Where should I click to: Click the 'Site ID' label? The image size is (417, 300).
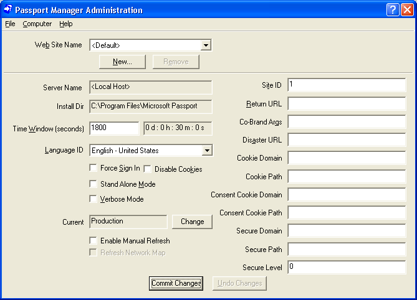click(272, 85)
